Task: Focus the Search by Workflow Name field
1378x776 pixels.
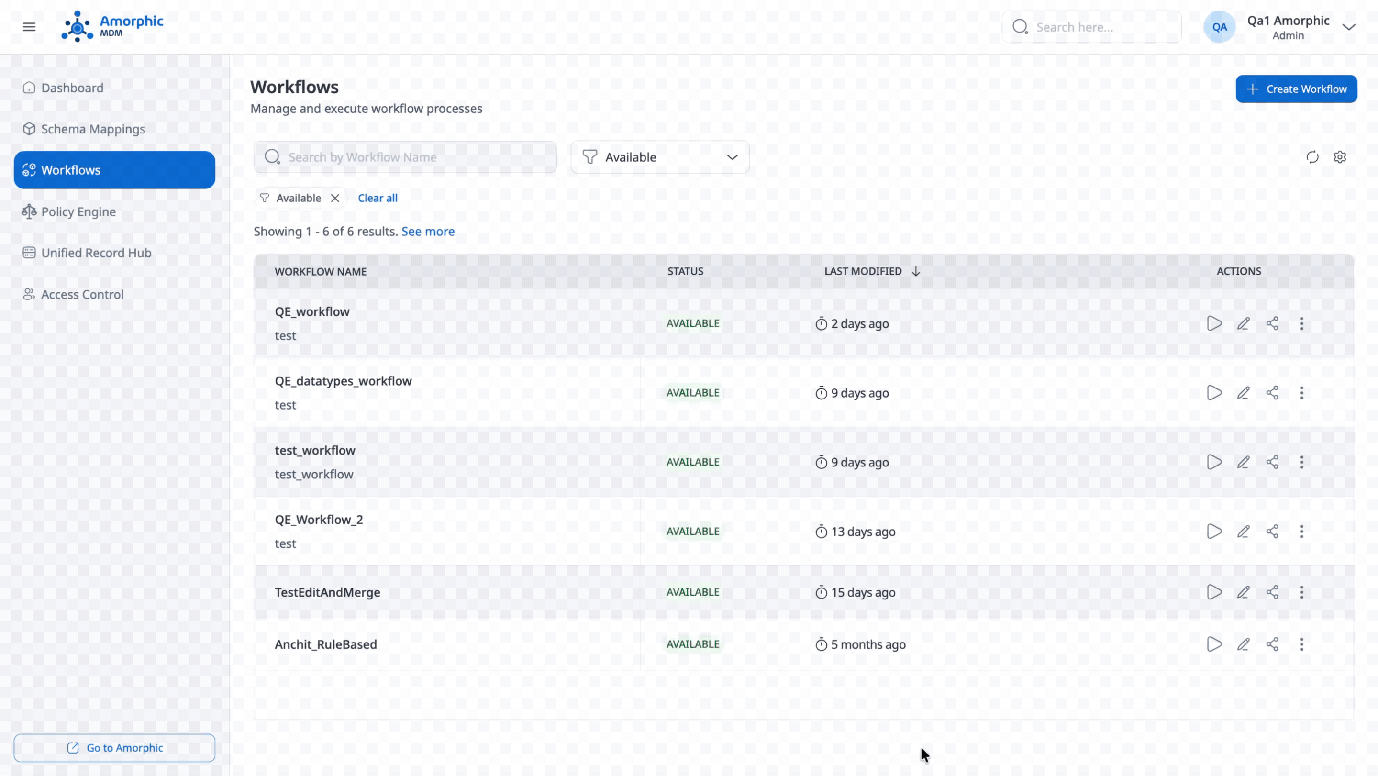Action: pos(405,157)
